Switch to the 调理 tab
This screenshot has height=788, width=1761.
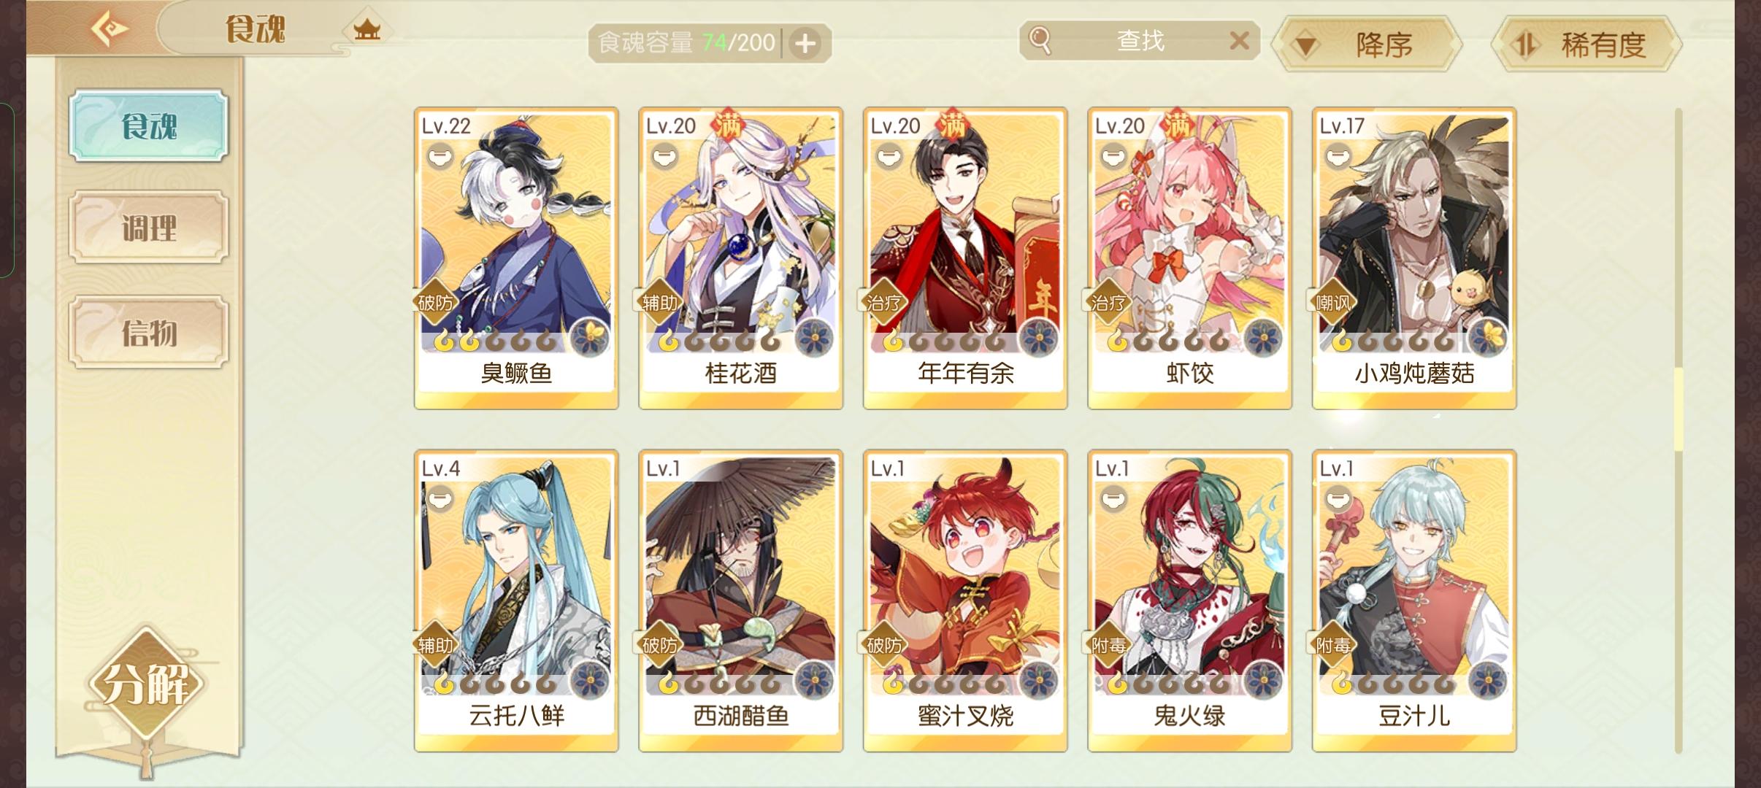click(149, 228)
